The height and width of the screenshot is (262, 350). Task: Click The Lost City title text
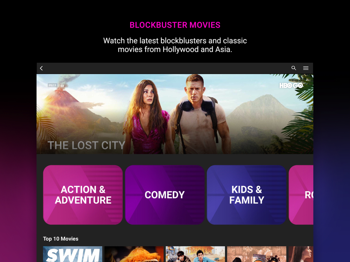[x=86, y=145]
